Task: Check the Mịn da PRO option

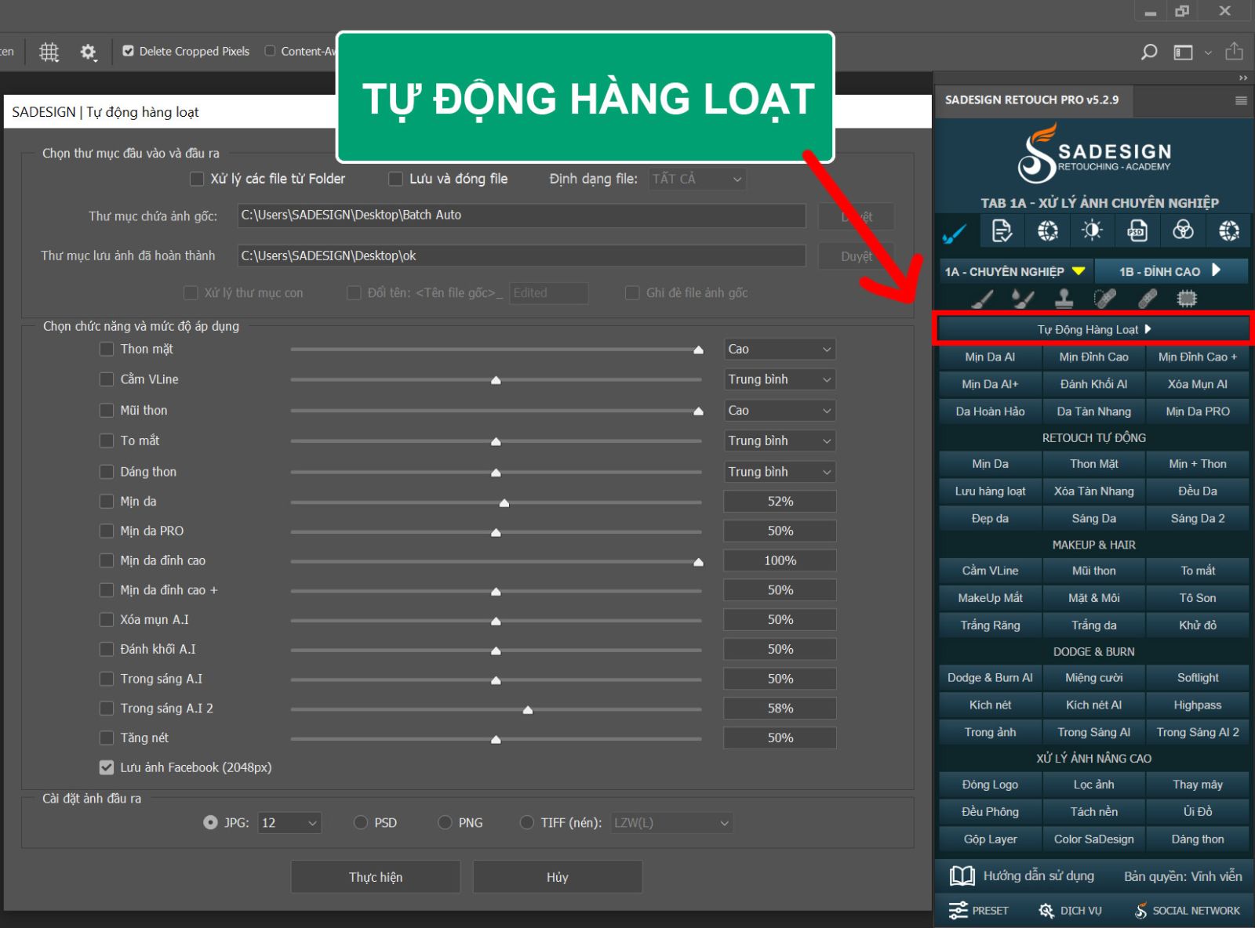Action: (107, 531)
